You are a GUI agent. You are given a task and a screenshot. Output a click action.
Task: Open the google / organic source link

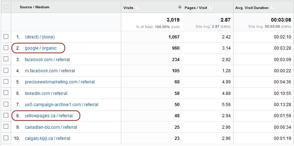pos(41,48)
